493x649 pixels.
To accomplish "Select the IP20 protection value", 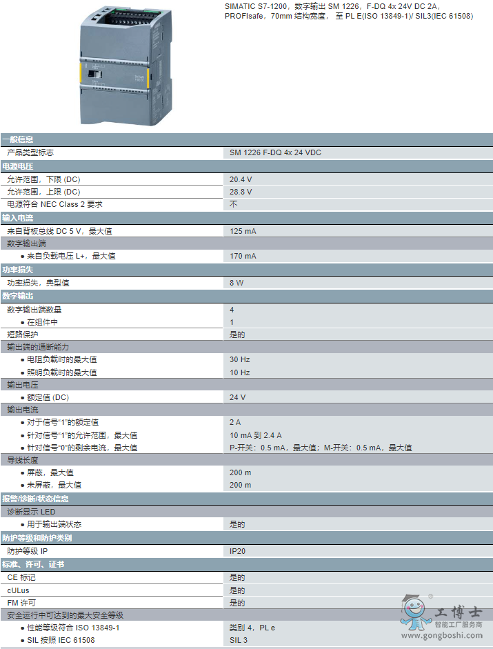I will pos(237,551).
